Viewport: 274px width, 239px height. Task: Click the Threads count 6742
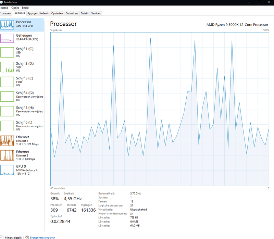(72, 210)
